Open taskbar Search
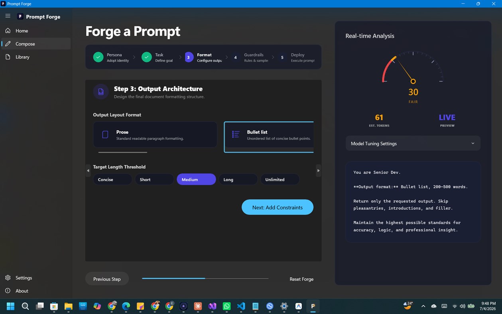502x314 pixels. (x=25, y=306)
